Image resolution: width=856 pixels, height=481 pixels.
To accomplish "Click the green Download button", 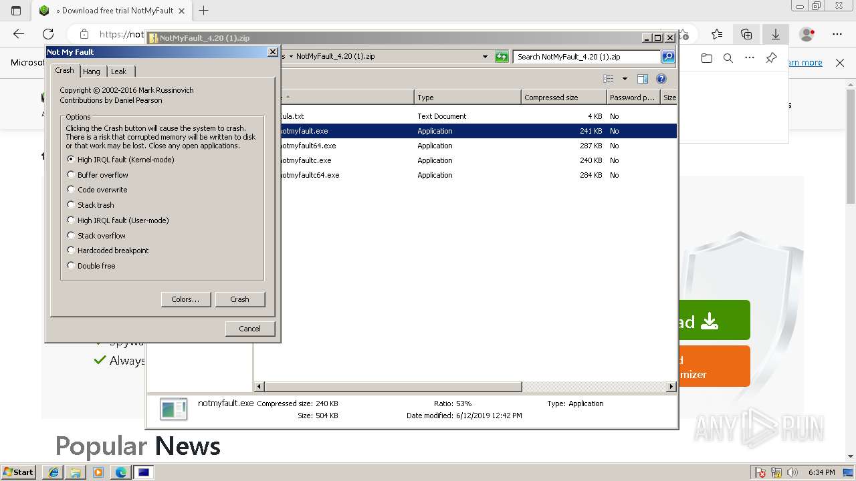I will (x=714, y=320).
